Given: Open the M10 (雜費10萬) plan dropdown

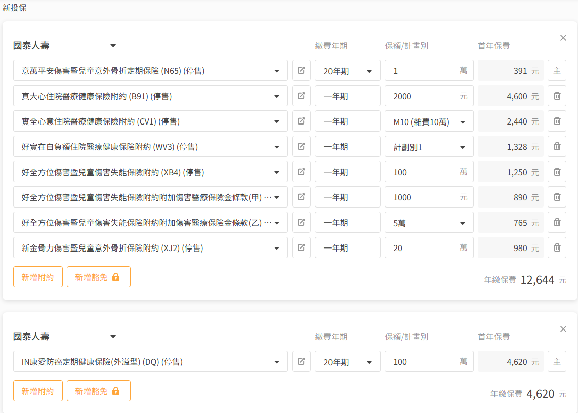Looking at the screenshot, I should point(429,122).
